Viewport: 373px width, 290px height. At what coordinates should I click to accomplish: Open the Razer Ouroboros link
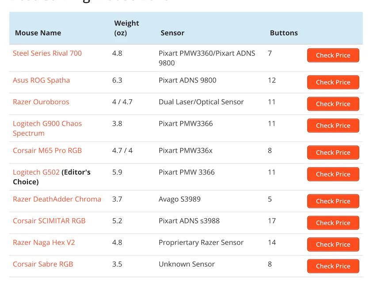point(41,102)
